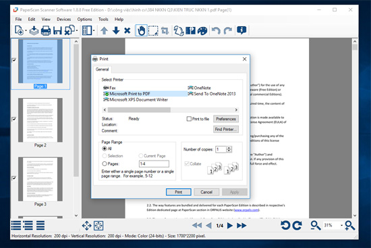The width and height of the screenshot is (371, 248).
Task: Click the Cancel button
Action: point(206,192)
